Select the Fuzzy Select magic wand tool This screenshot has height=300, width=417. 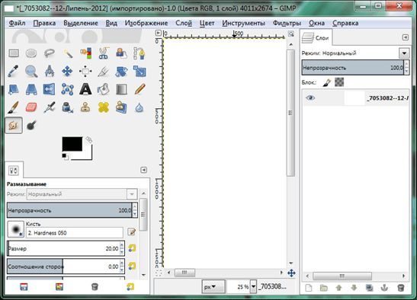point(68,53)
